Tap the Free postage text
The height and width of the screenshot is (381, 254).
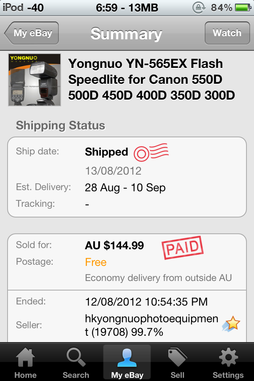[x=96, y=262]
